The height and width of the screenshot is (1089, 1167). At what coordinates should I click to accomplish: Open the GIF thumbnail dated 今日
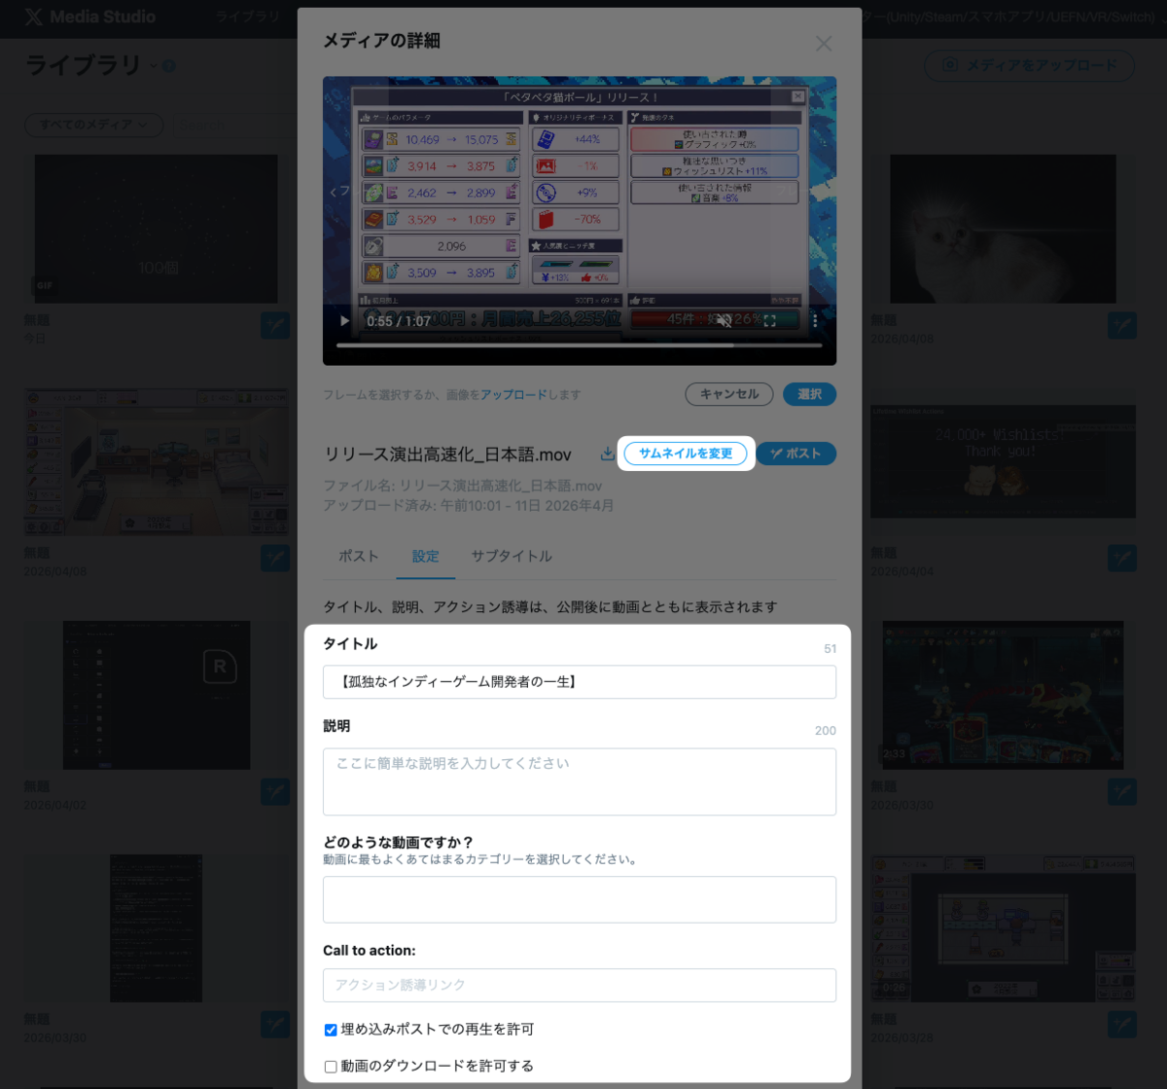(157, 229)
